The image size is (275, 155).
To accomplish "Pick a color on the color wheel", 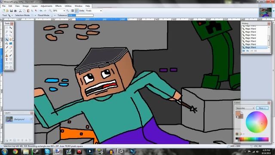I will 257,122.
